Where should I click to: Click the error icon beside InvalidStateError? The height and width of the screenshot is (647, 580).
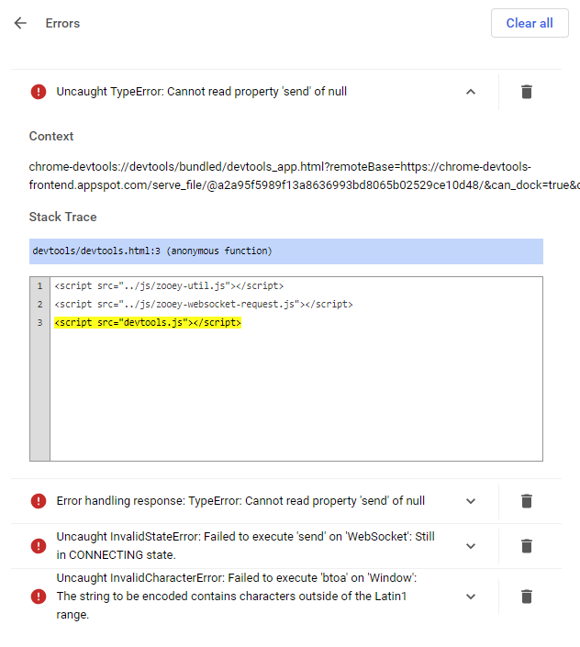[39, 546]
